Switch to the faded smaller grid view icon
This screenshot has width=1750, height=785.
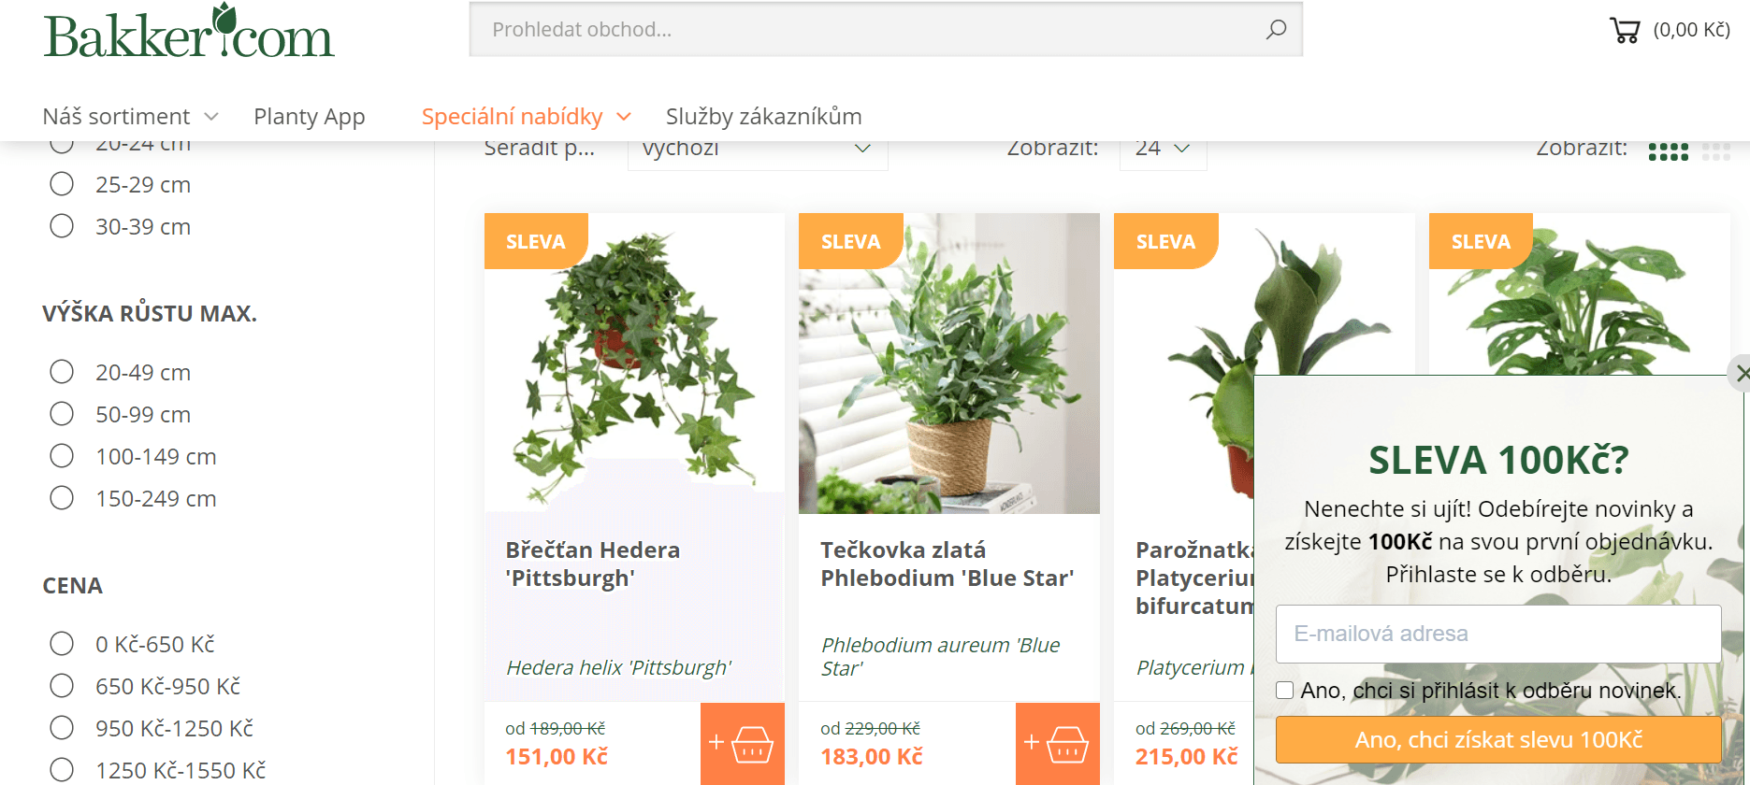pyautogui.click(x=1716, y=151)
